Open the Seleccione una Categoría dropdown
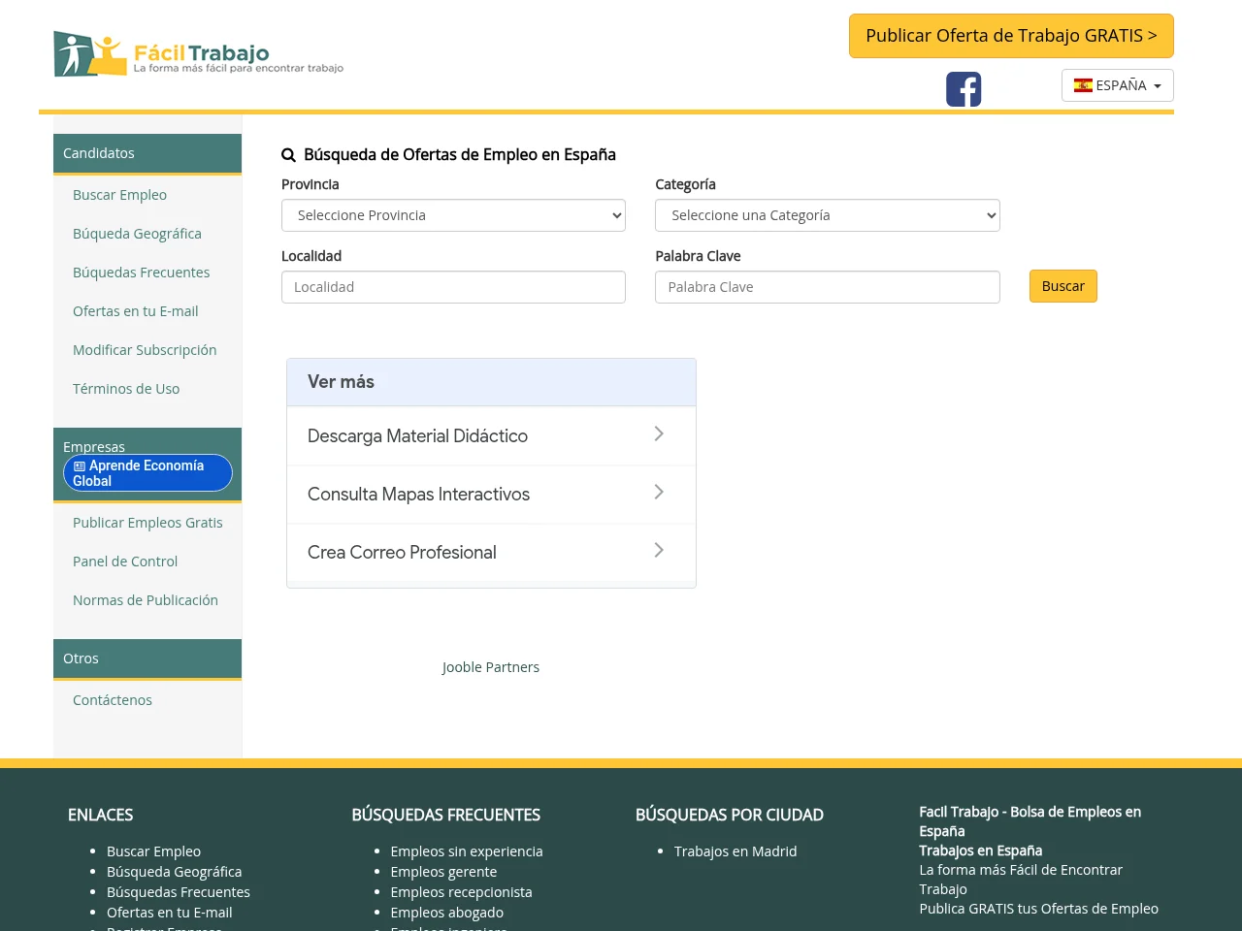Image resolution: width=1242 pixels, height=931 pixels. (x=828, y=215)
